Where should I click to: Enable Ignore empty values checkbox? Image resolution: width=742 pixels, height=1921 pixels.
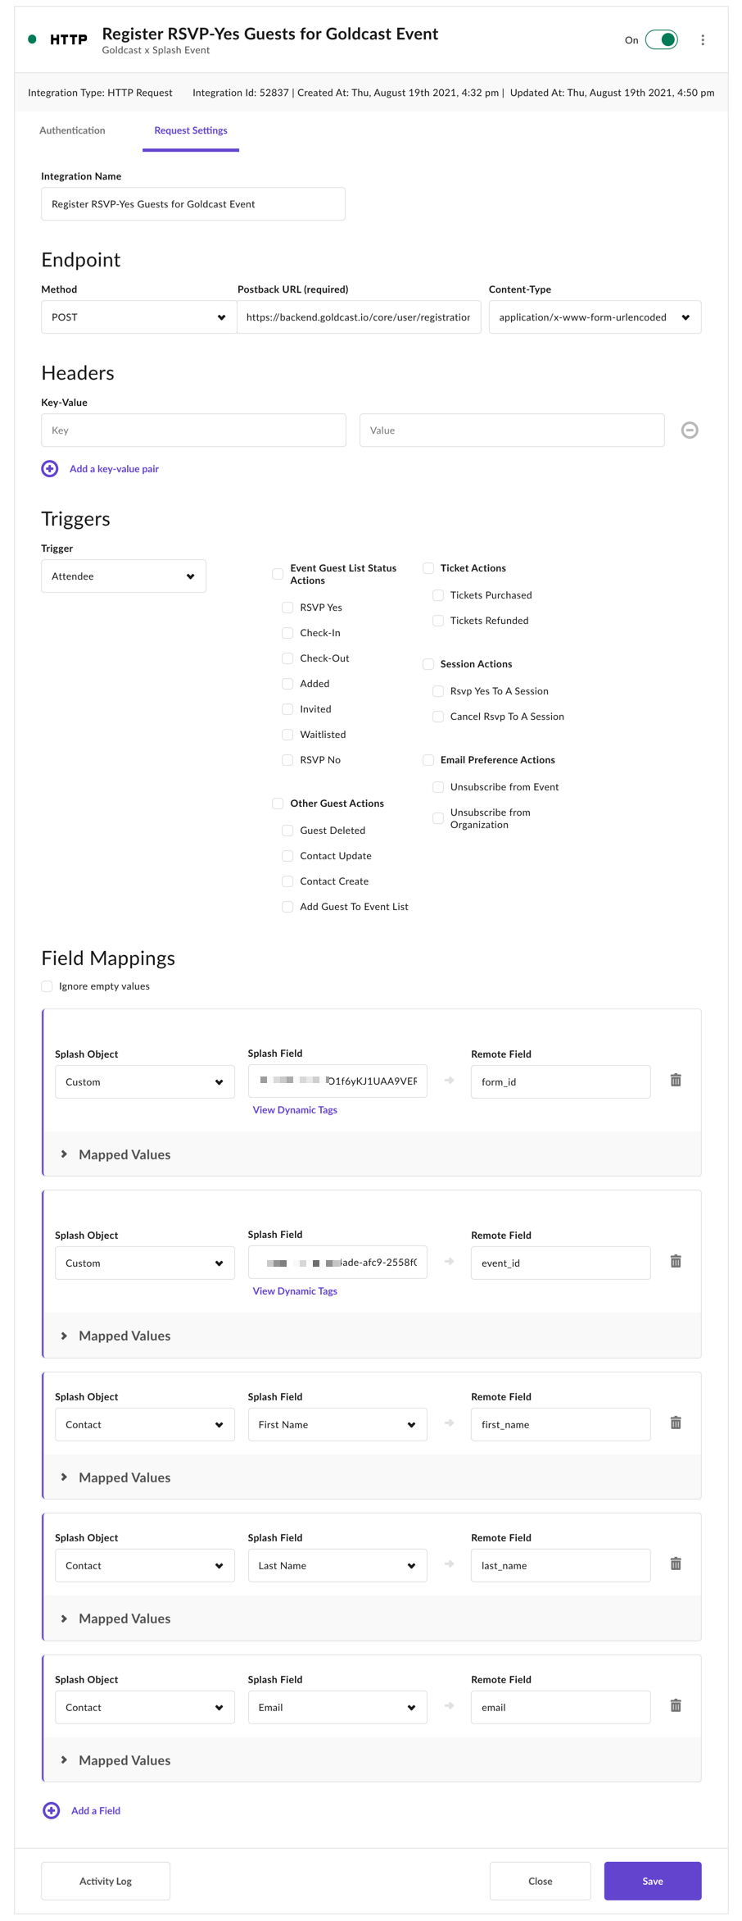click(47, 986)
